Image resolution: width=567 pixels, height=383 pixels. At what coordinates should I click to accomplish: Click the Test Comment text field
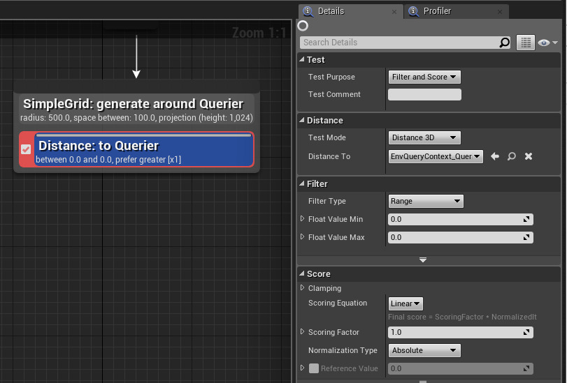(x=424, y=95)
